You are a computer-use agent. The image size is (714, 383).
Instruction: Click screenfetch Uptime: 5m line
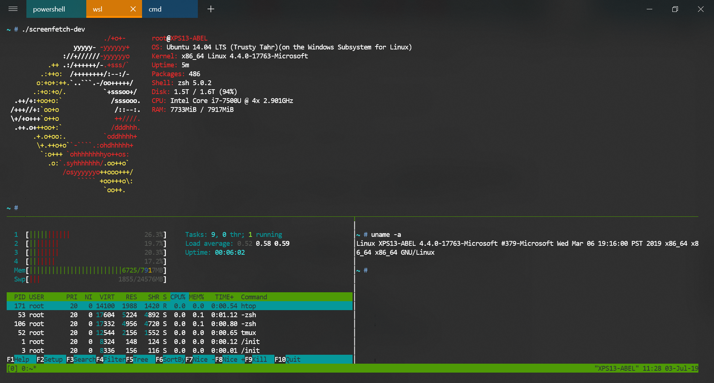click(170, 65)
